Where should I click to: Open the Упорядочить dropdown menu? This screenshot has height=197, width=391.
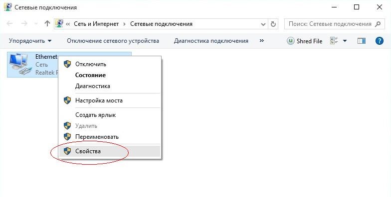[x=30, y=41]
